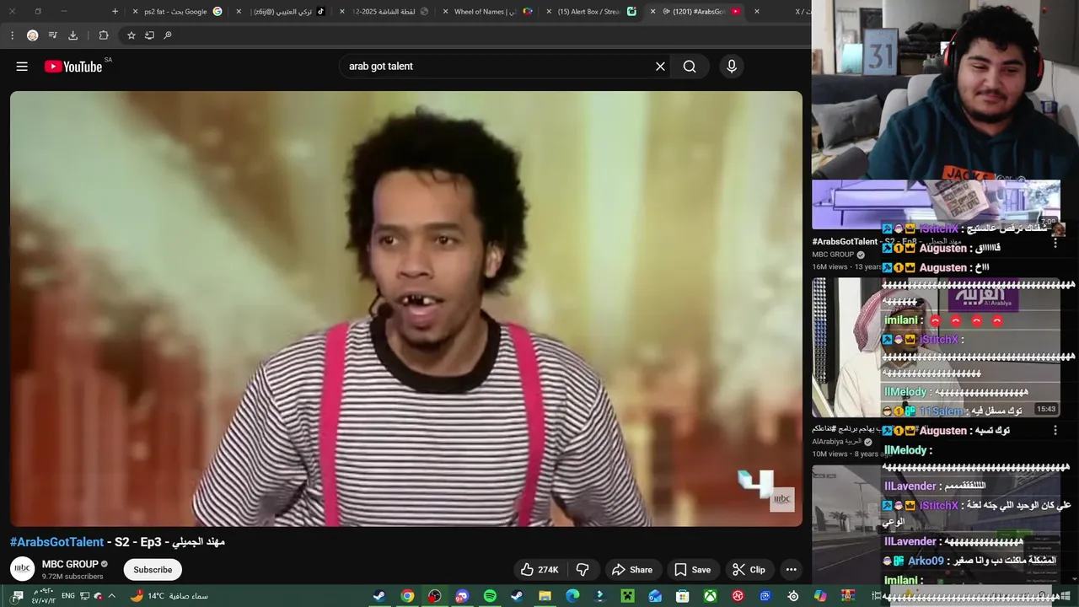Create a Clip of the video
Screen dimensions: 1079x607
point(749,570)
